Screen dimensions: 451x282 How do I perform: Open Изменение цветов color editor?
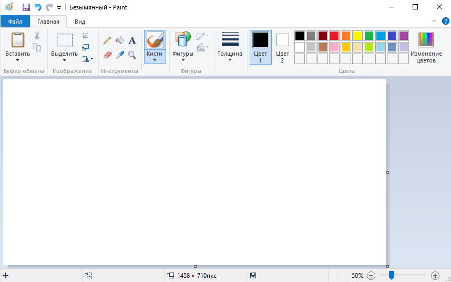pyautogui.click(x=426, y=47)
